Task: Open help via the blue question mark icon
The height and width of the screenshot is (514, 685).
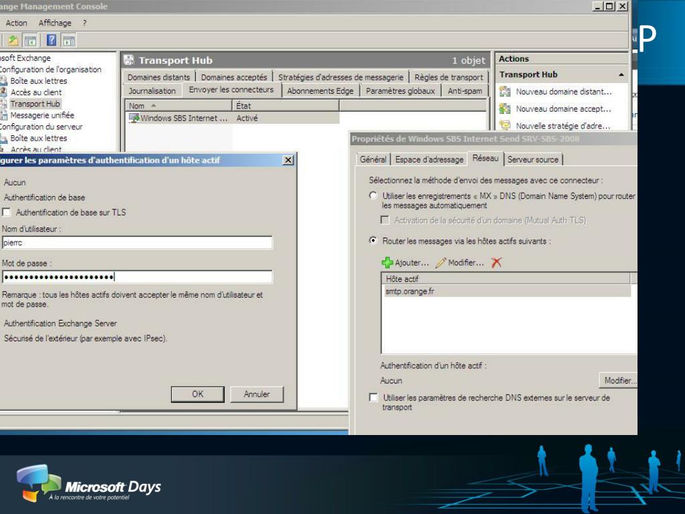Action: [x=51, y=40]
